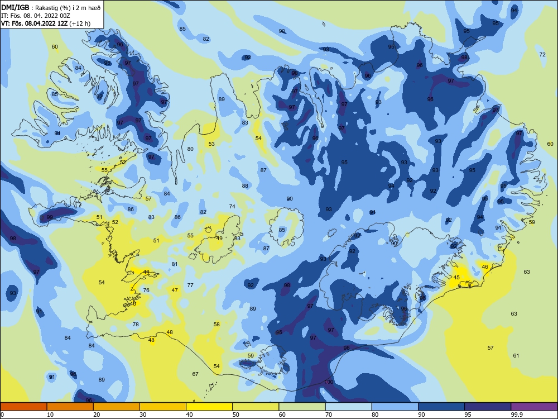The height and width of the screenshot is (419, 558).
Task: Click the legend tick label '95'
Action: pyautogui.click(x=468, y=415)
